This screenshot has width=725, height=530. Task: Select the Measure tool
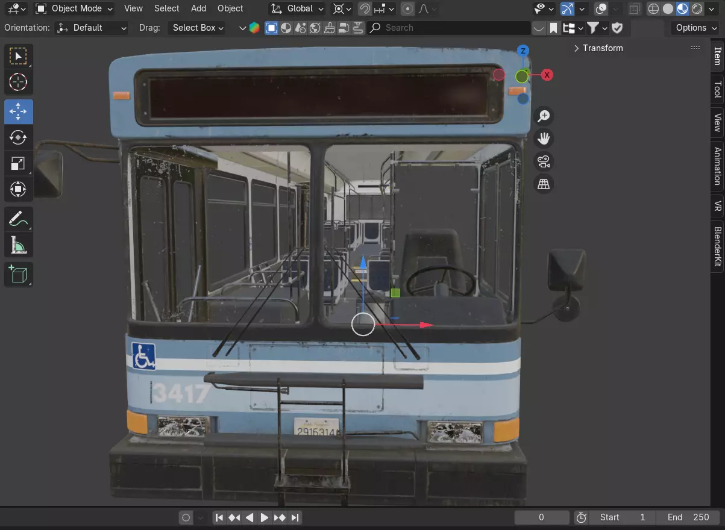18,245
